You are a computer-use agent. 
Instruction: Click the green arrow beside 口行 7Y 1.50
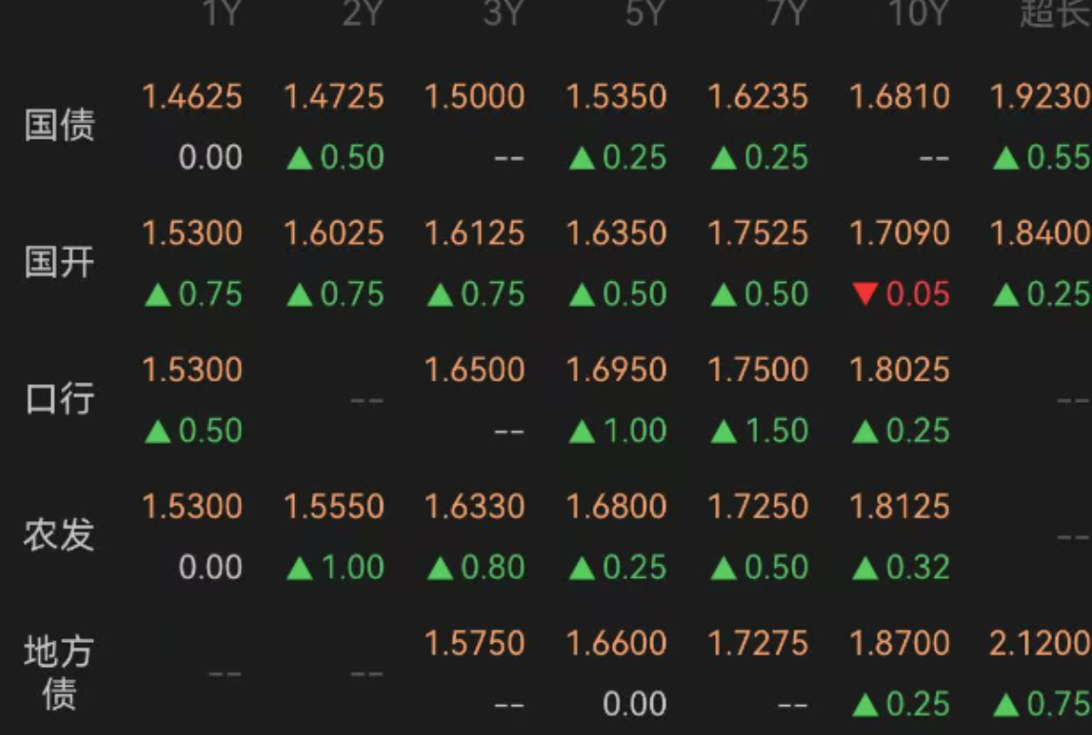[724, 432]
